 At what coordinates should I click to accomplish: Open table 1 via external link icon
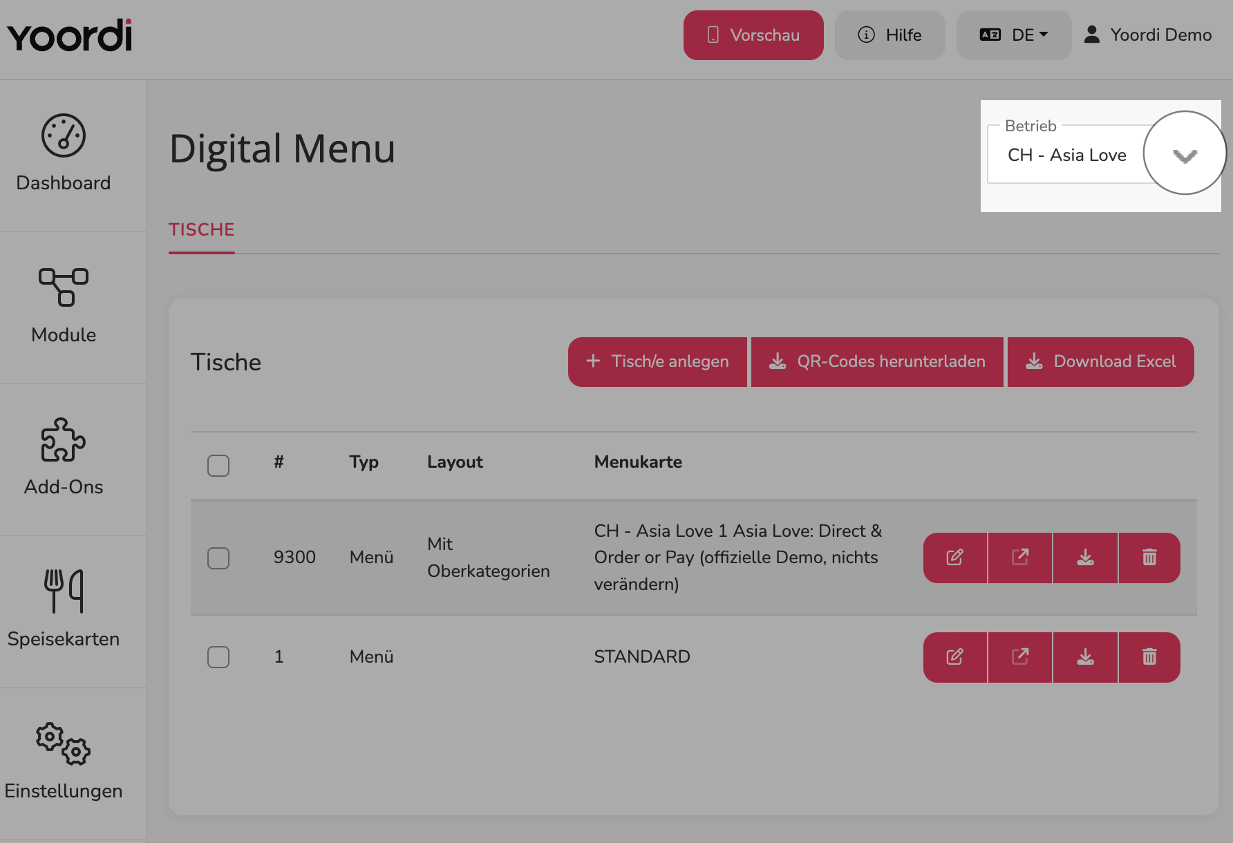1020,657
